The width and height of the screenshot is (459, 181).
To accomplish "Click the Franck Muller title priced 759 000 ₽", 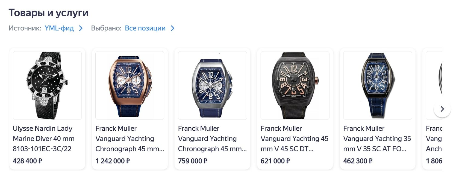I will point(212,139).
